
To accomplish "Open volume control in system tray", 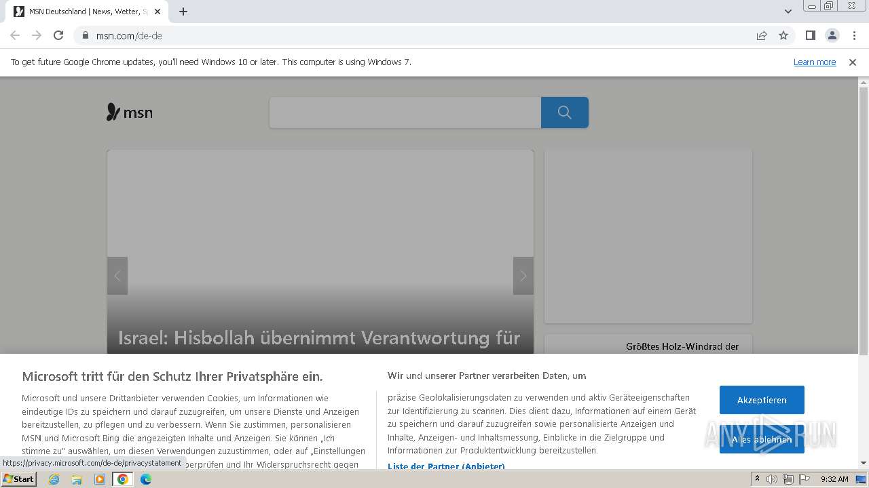I will point(772,479).
